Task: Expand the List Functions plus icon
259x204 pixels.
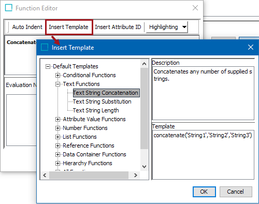Action: (x=57, y=137)
